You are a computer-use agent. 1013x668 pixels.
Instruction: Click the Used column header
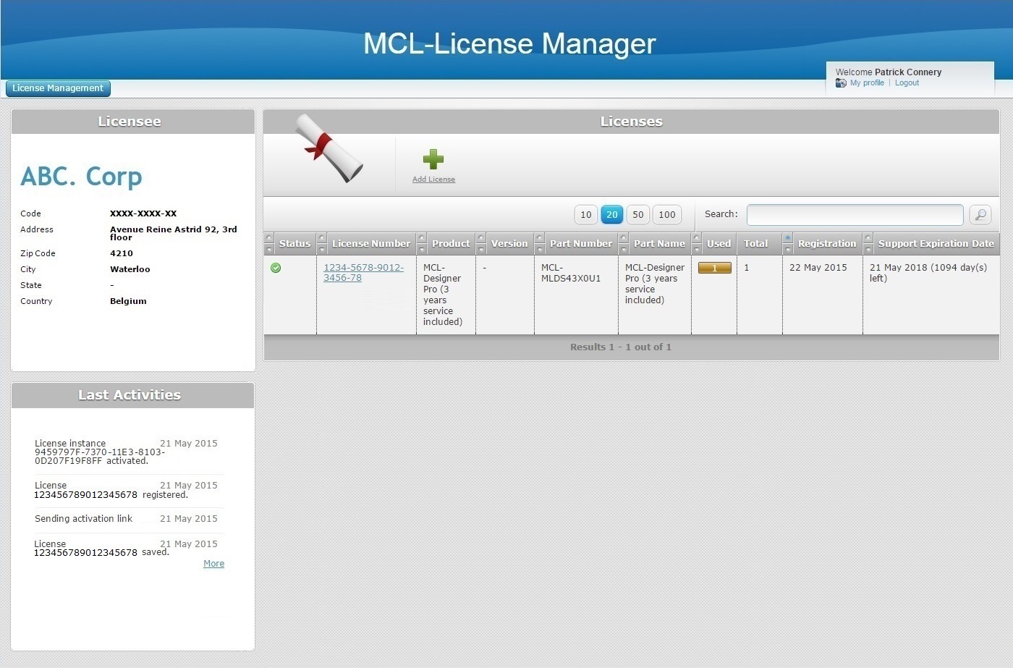tap(719, 244)
